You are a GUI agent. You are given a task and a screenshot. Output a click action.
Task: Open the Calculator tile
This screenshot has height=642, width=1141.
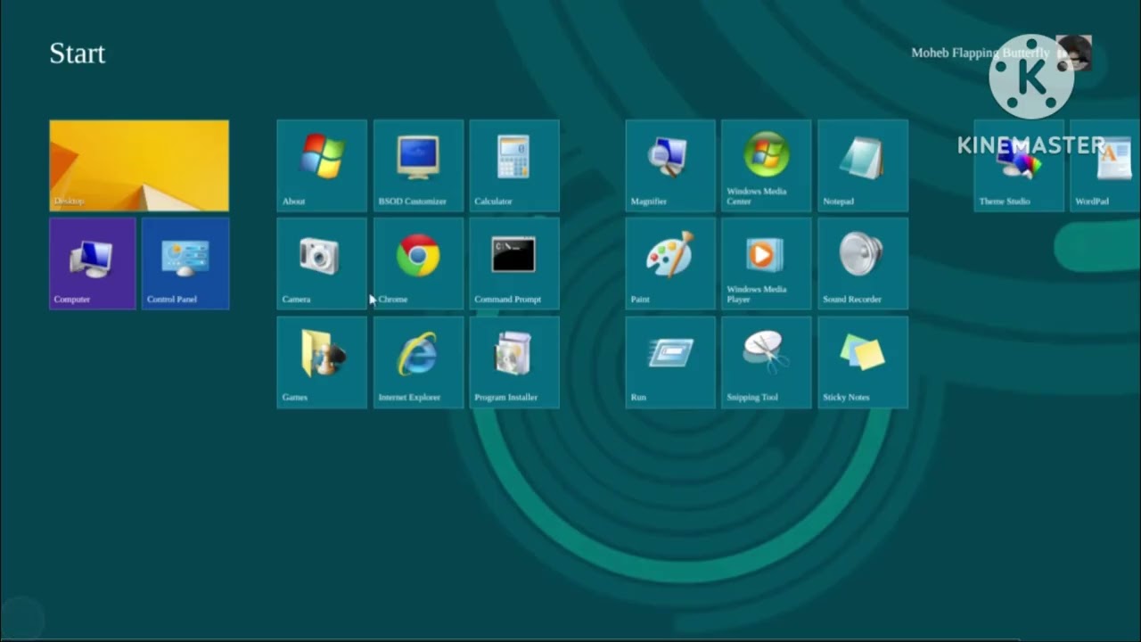[514, 166]
